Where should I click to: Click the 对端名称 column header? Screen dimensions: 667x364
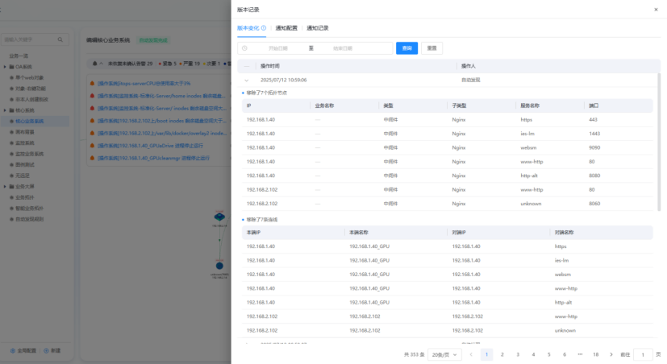coord(564,233)
